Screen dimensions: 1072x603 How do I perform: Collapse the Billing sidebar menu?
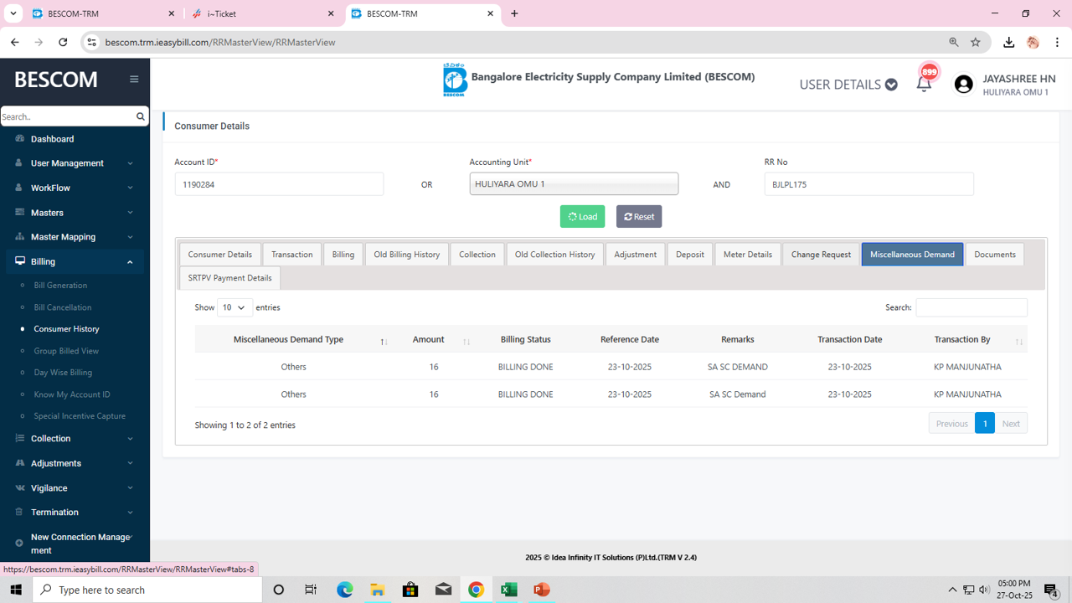(75, 261)
